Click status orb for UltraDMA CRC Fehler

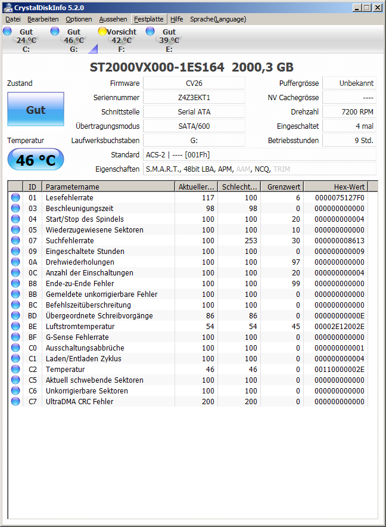[x=15, y=402]
